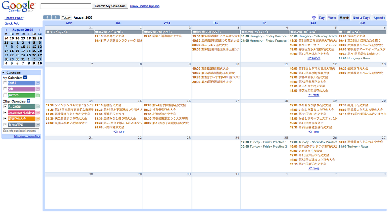This screenshot has height=212, width=388.
Task: Click Search My Calendars button
Action: [x=110, y=6]
